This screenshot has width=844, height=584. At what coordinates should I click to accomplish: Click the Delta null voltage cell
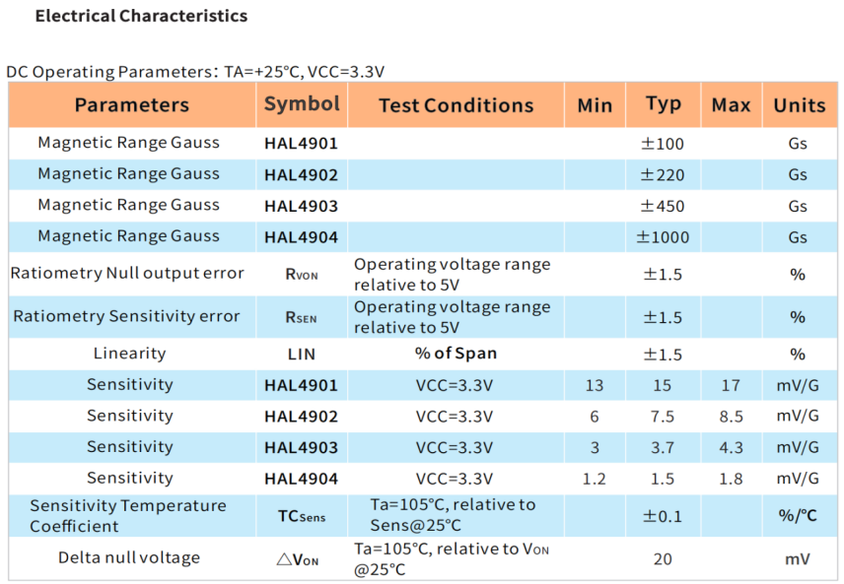pyautogui.click(x=129, y=558)
